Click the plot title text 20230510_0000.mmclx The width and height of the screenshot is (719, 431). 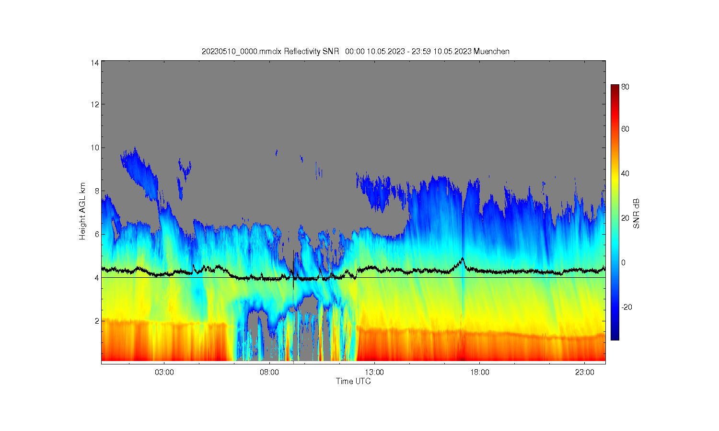point(242,52)
